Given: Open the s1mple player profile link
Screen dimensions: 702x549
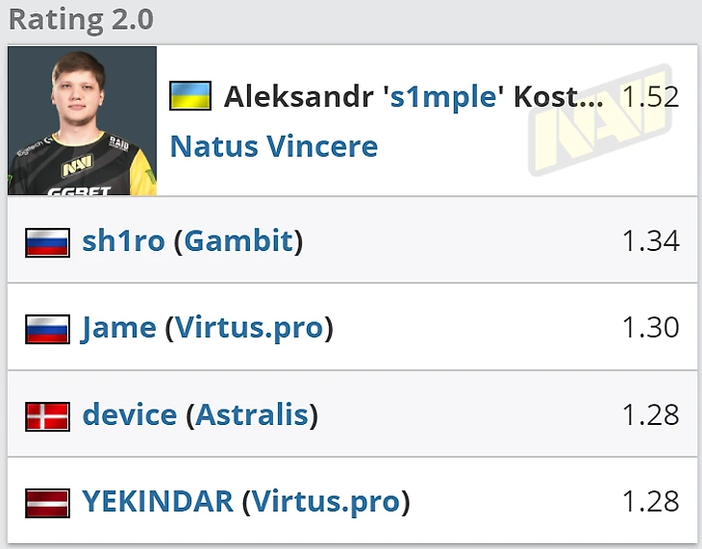Looking at the screenshot, I should click(444, 96).
